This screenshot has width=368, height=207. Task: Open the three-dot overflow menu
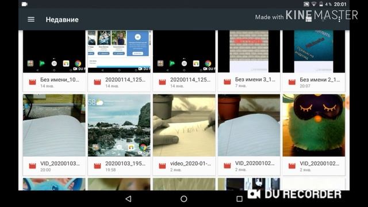[339, 20]
